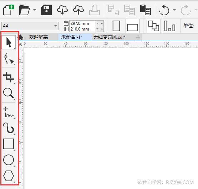Select the Pick tool arrow

click(9, 42)
